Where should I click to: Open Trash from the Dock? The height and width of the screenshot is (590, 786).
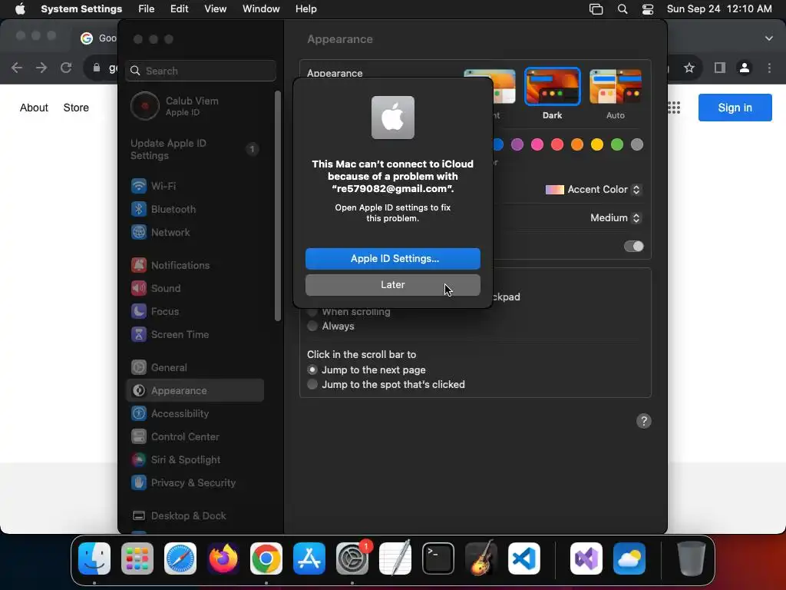(x=692, y=559)
